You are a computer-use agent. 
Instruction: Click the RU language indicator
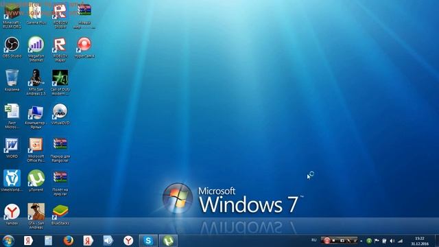[x=314, y=240]
